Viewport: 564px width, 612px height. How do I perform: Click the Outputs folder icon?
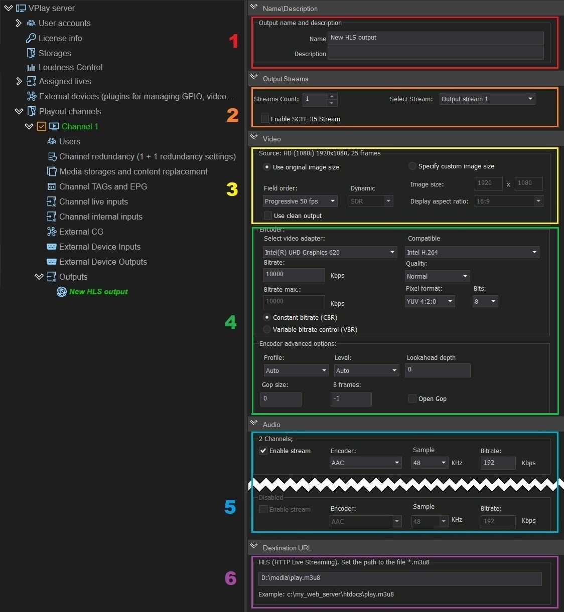click(51, 277)
